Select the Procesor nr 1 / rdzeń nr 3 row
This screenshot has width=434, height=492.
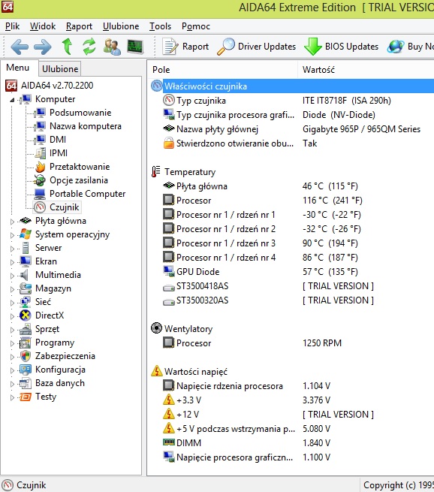click(x=291, y=243)
